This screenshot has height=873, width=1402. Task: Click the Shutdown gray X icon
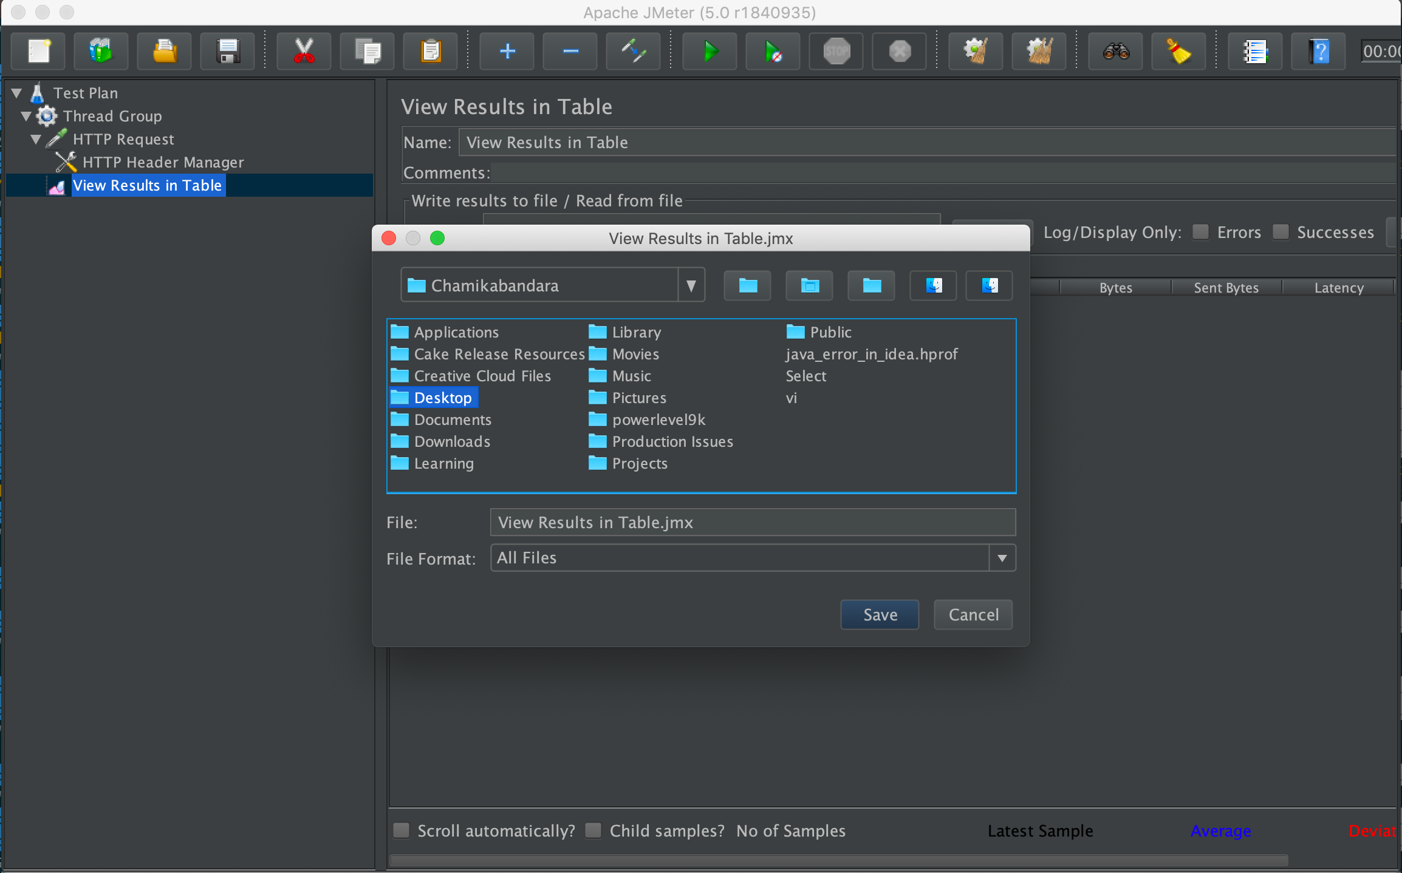click(x=900, y=51)
